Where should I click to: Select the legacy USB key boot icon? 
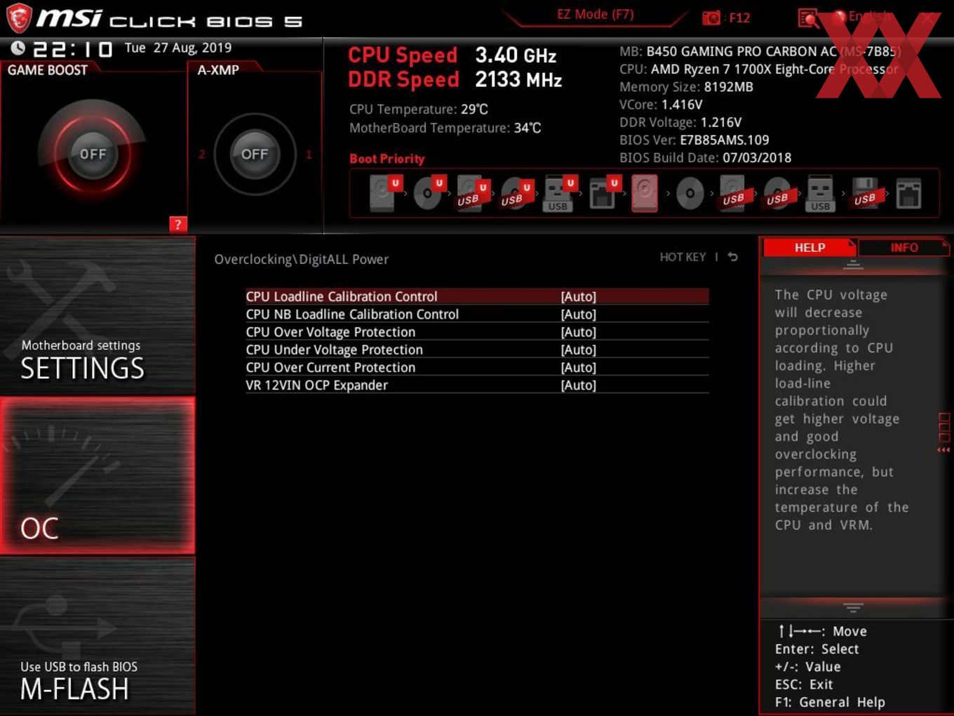coord(820,194)
